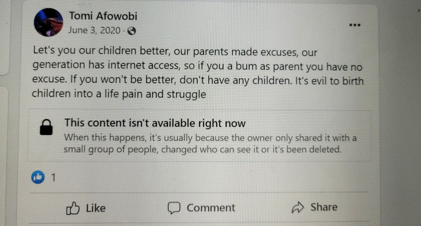Click the post line starting "excuse. If you won't"

tap(197, 80)
